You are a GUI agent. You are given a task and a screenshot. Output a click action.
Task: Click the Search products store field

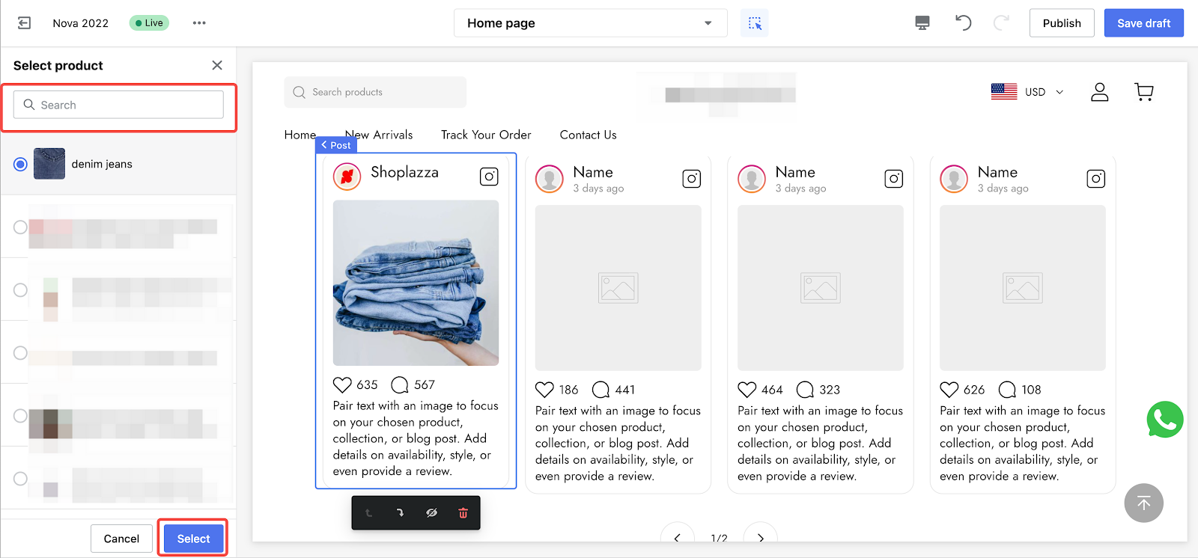(x=374, y=92)
